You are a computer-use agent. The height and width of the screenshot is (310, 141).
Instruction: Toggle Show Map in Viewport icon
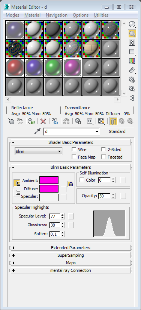tap(101, 121)
